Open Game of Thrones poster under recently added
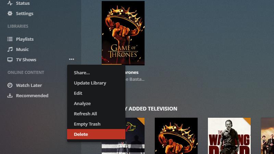 [176, 136]
